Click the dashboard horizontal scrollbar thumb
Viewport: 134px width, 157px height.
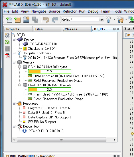[62, 140]
